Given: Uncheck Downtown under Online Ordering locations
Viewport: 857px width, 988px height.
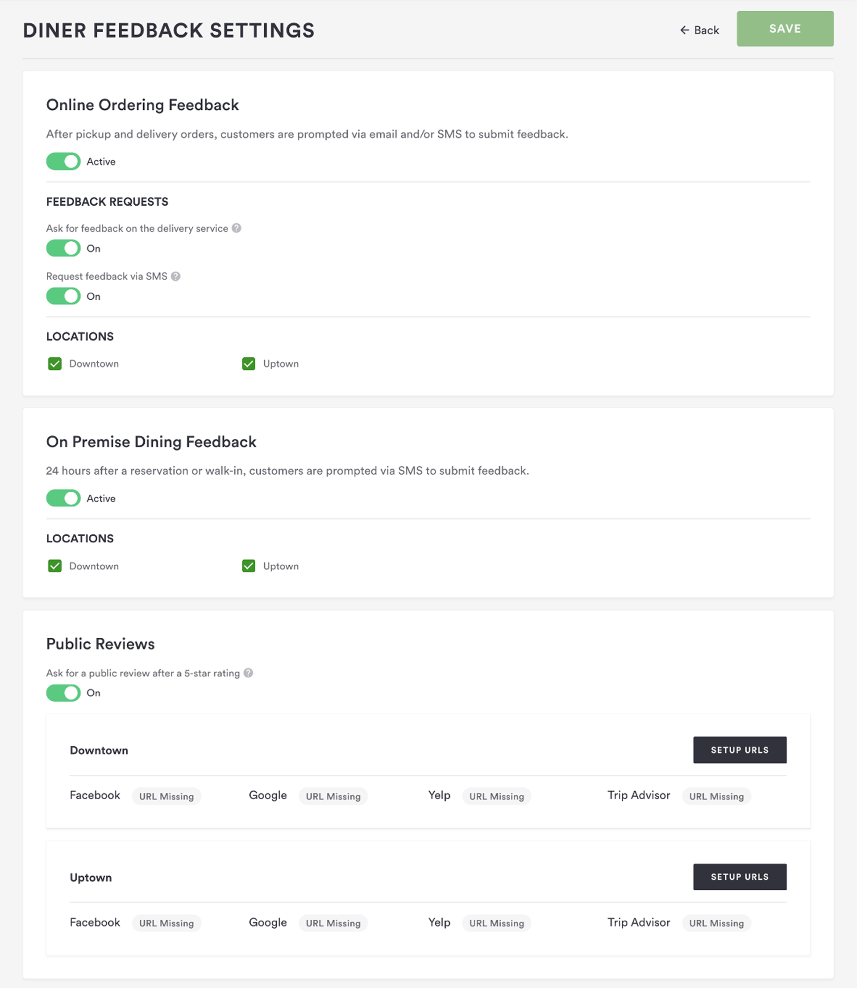Looking at the screenshot, I should [55, 364].
